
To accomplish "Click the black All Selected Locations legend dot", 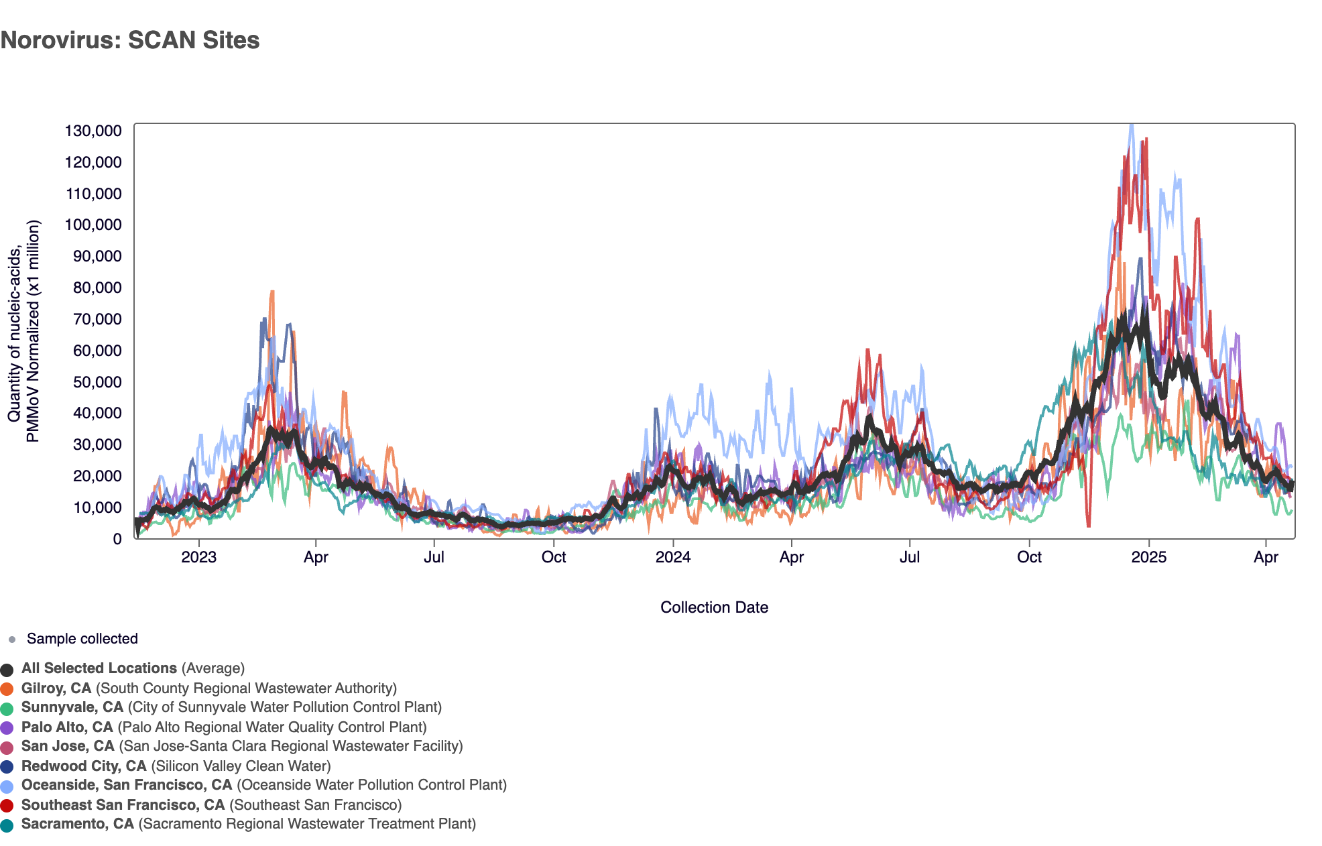I will coord(7,670).
